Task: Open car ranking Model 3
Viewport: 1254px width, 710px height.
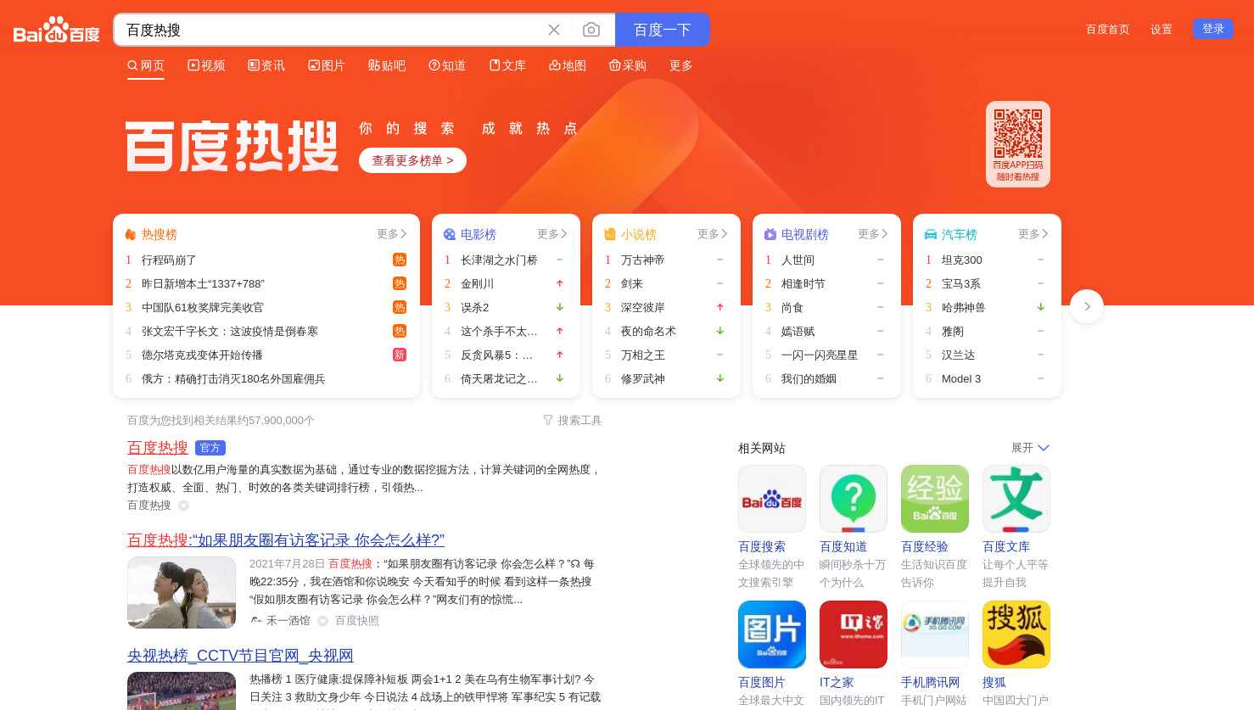Action: click(961, 378)
